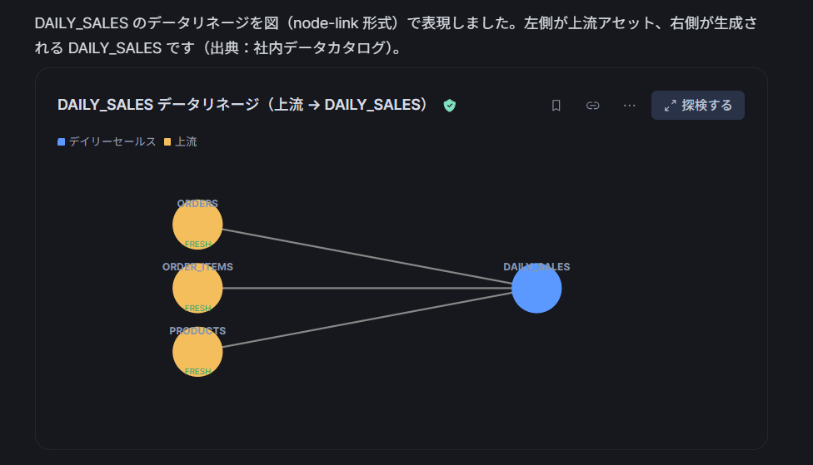The width and height of the screenshot is (813, 465).
Task: Click the expand arrows icon in 探検する
Action: (x=671, y=106)
